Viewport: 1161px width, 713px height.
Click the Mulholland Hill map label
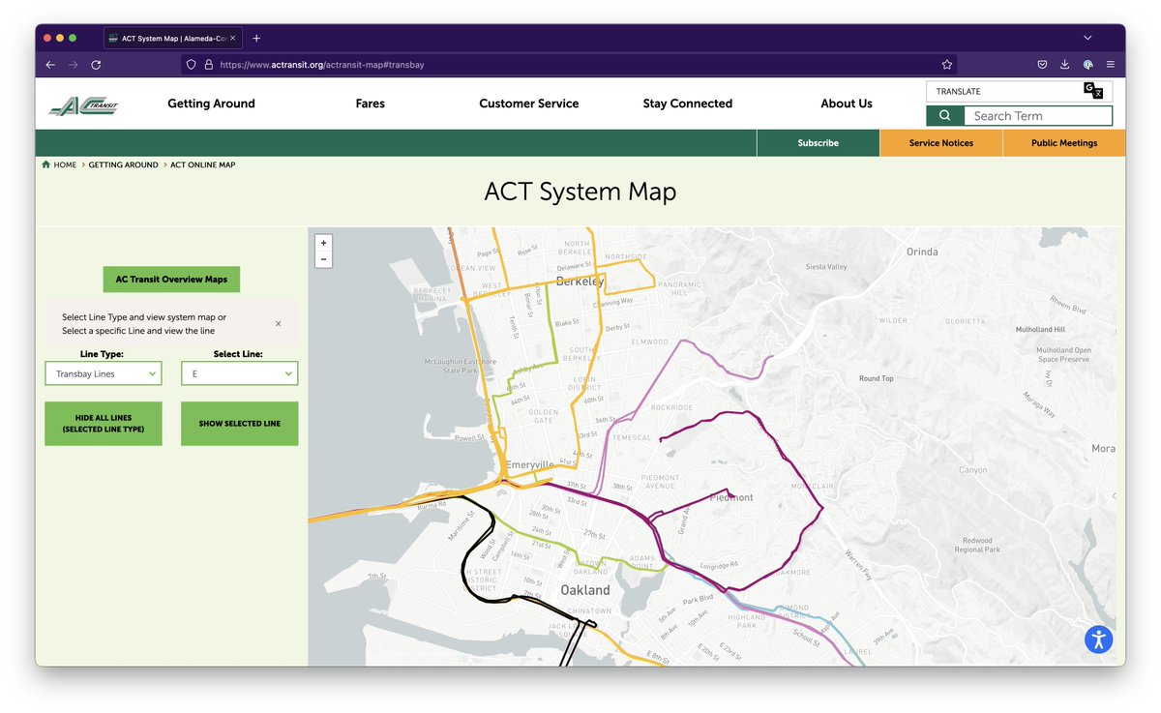[x=1040, y=330]
